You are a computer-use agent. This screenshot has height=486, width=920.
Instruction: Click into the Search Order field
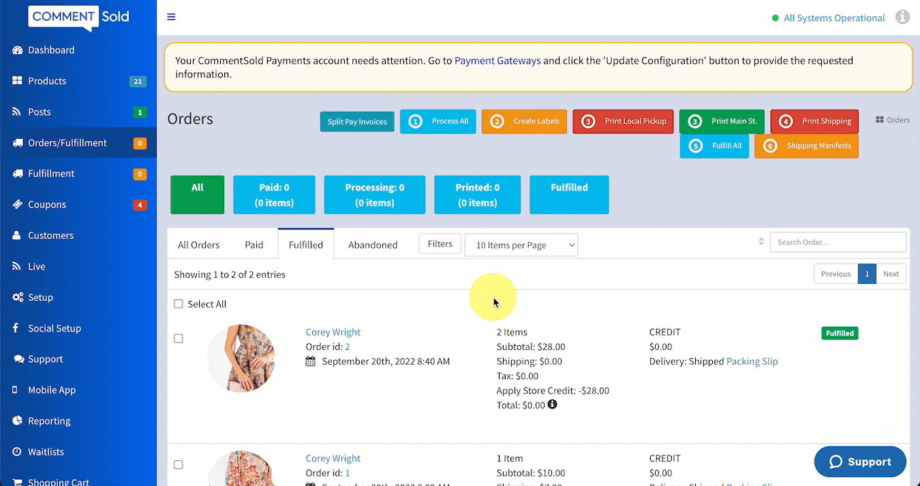tap(838, 242)
